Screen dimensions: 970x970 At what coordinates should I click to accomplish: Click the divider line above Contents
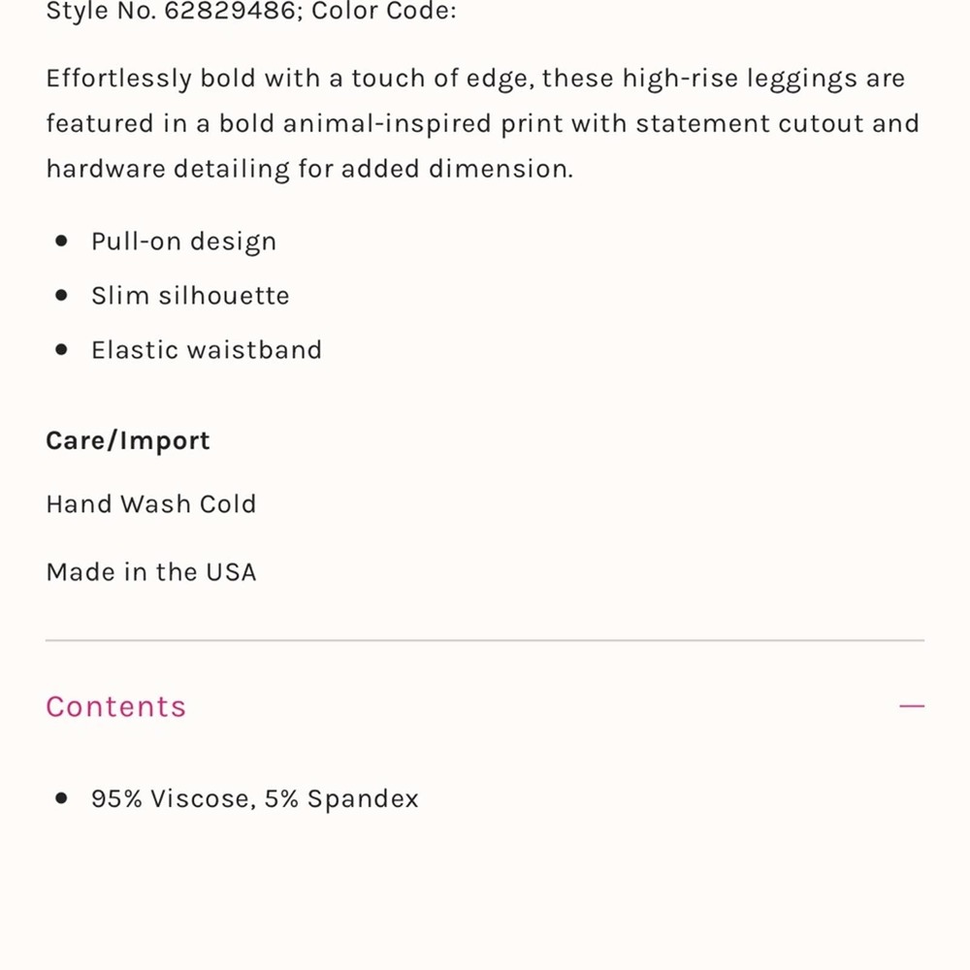(485, 640)
